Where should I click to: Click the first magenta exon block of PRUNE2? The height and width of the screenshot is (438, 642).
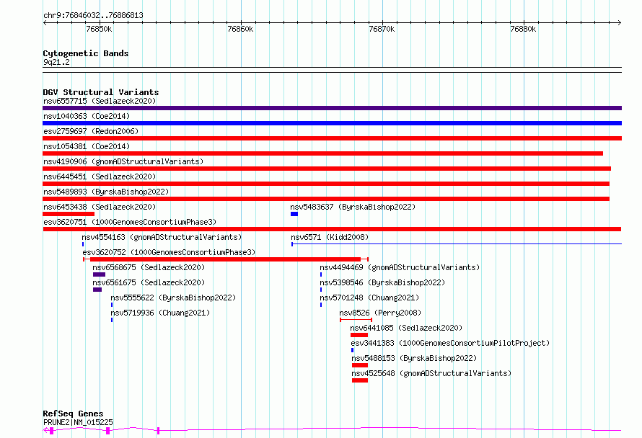click(x=52, y=431)
